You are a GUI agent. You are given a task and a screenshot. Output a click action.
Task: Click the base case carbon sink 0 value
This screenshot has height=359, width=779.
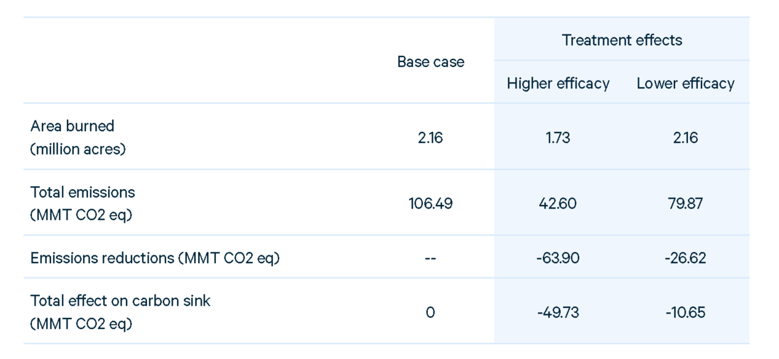(430, 313)
